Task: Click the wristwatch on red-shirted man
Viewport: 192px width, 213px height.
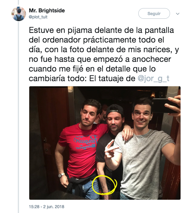Action: [x=61, y=175]
